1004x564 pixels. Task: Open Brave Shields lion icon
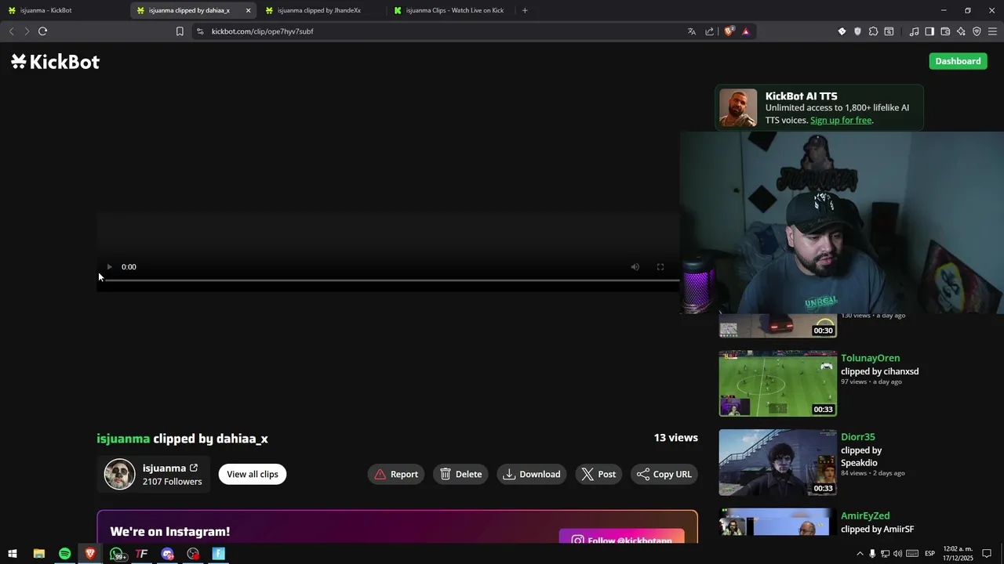[x=729, y=31]
